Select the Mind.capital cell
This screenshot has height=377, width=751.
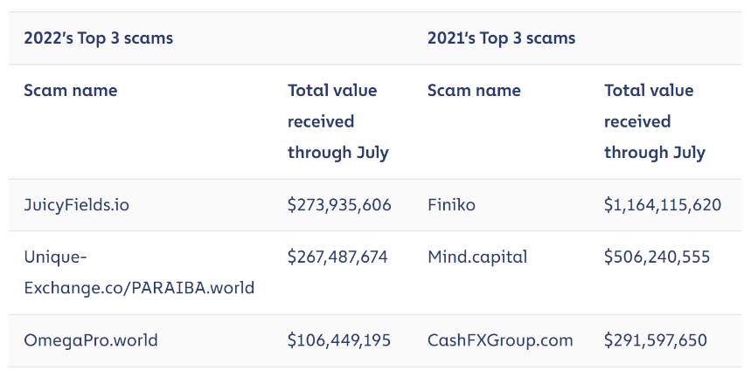point(477,257)
